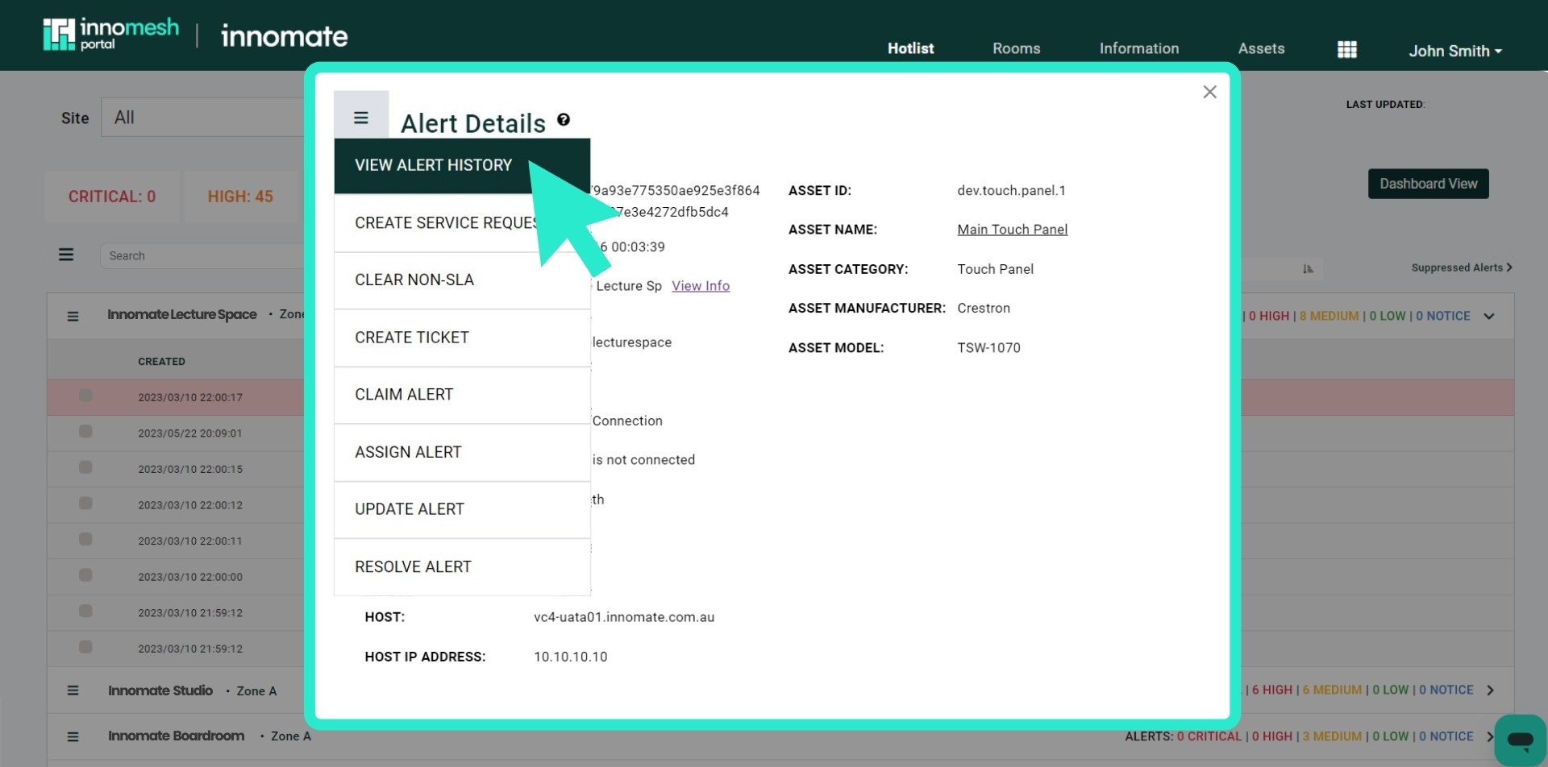
Task: Click the Dashboard View button
Action: point(1427,184)
